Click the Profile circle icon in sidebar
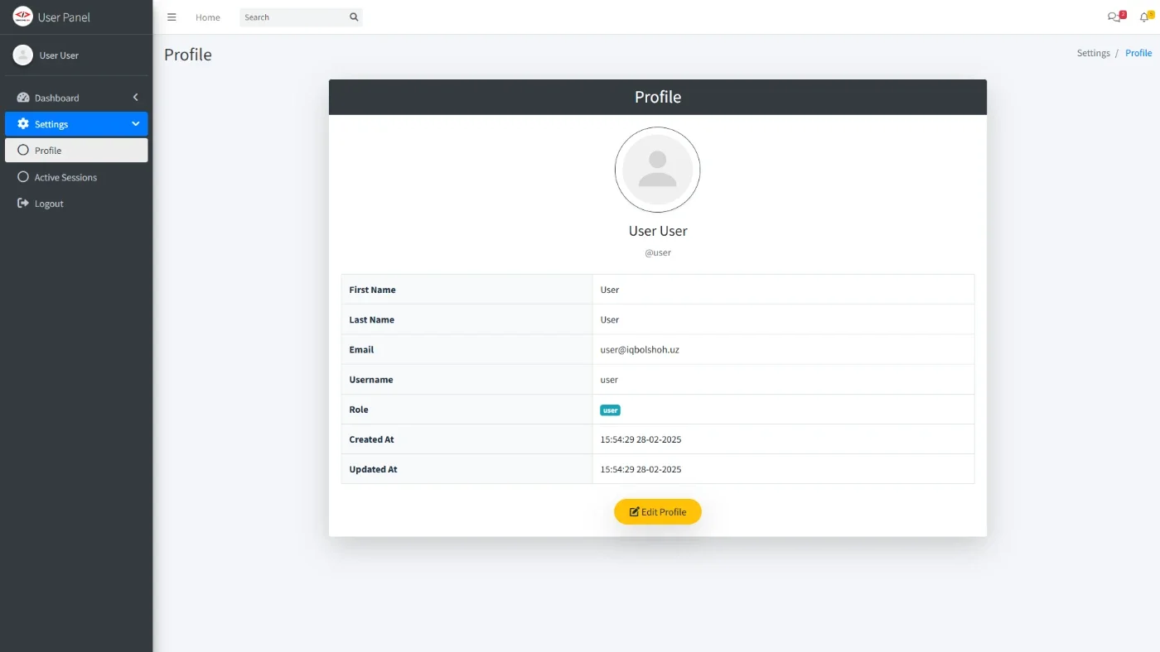1160x652 pixels. [x=23, y=151]
